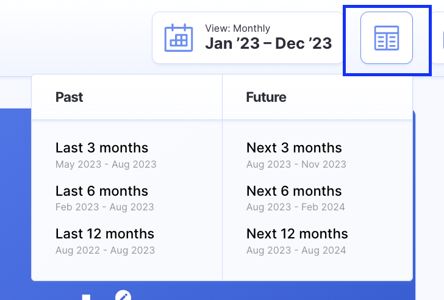Click the calendar icon beside View: Monthly
The width and height of the screenshot is (444, 300).
click(x=179, y=38)
